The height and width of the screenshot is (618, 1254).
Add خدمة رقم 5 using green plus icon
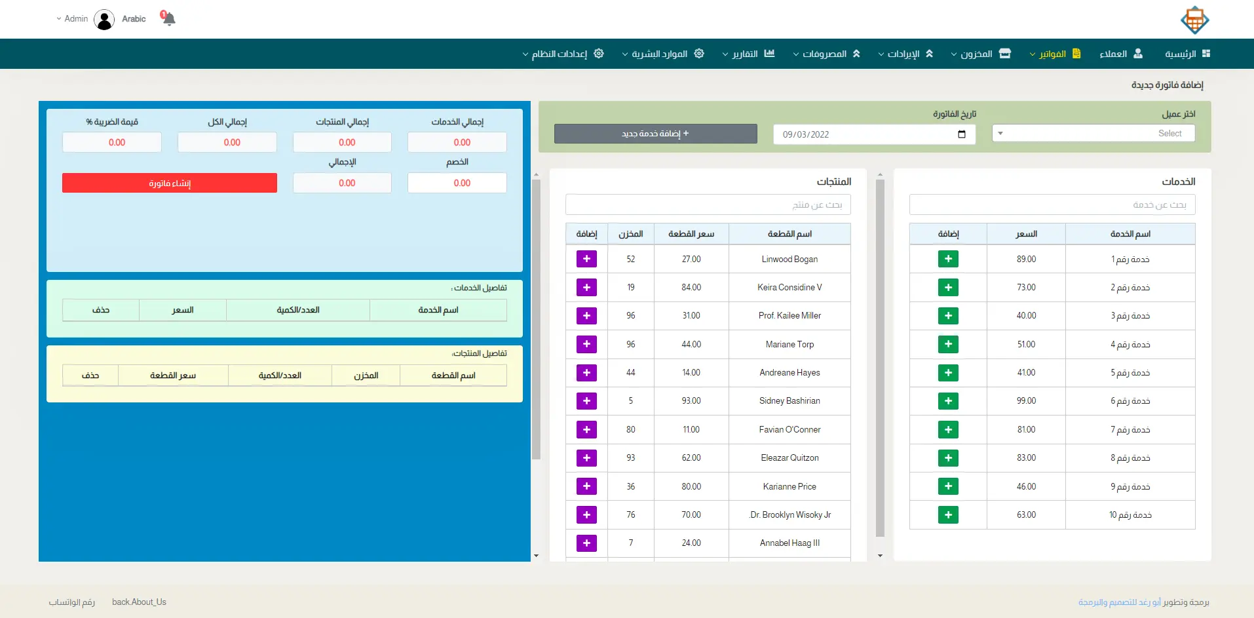[x=948, y=373]
